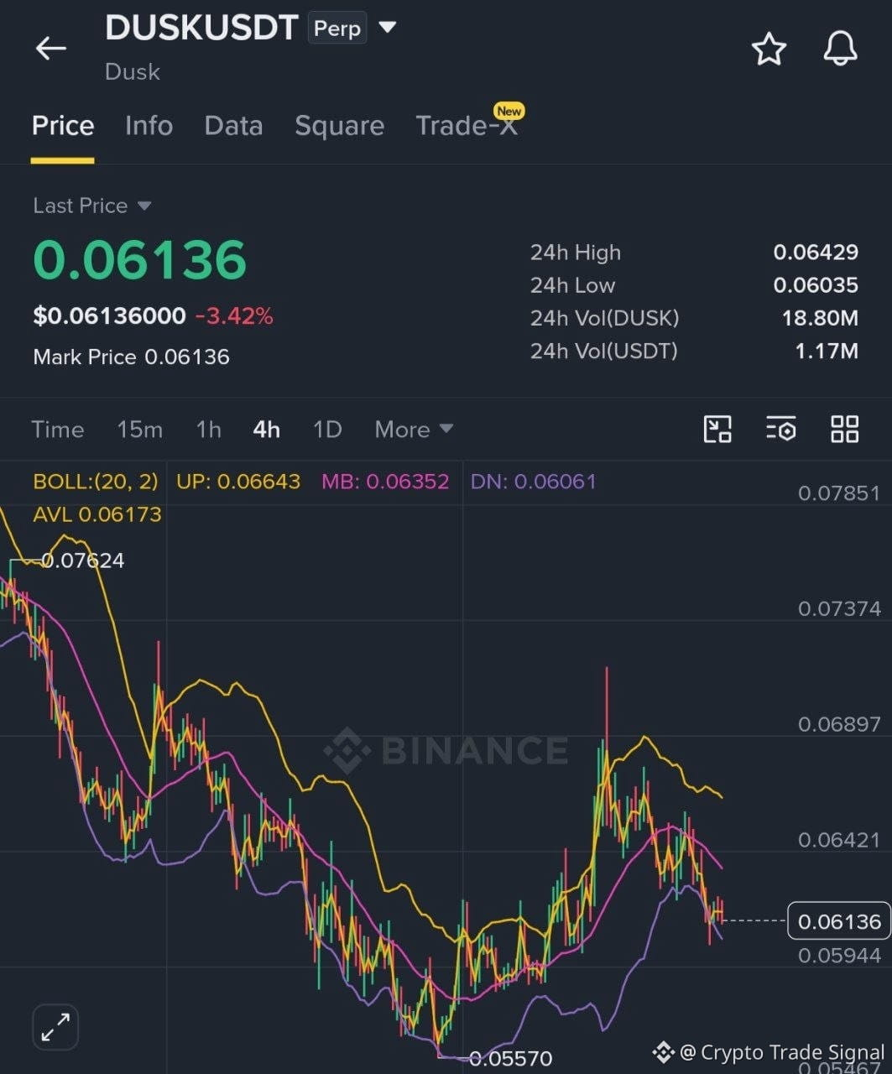892x1074 pixels.
Task: Tap the current price tag 0.06136 on axis
Action: click(x=839, y=921)
